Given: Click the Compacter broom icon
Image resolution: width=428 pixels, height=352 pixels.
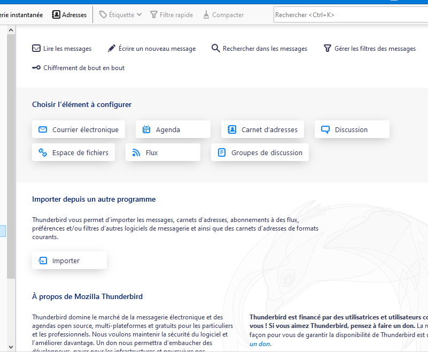Looking at the screenshot, I should (x=206, y=15).
